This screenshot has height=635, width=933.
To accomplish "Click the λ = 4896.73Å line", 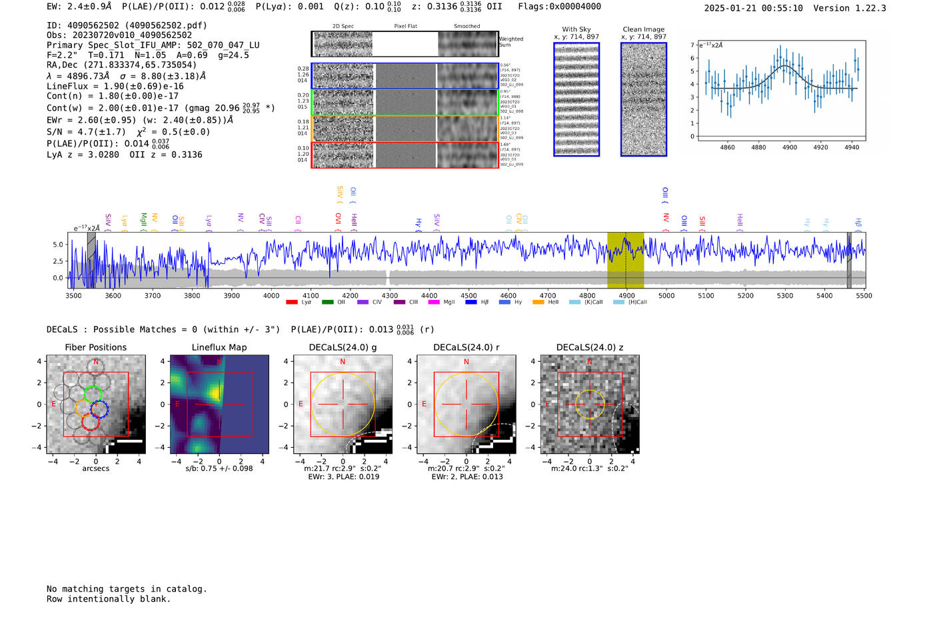I will (127, 76).
